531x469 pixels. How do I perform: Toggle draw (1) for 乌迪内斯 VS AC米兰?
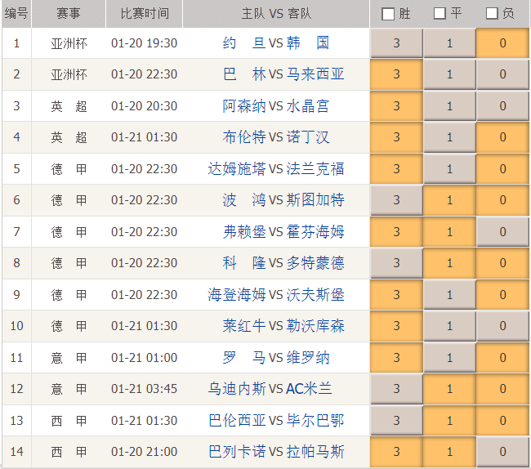point(450,389)
